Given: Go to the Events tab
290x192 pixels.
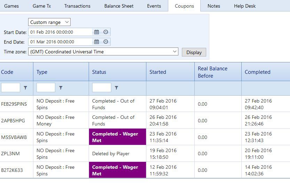Looking at the screenshot, I should (154, 6).
